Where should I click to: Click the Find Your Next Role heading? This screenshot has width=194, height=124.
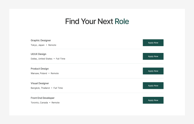click(97, 21)
